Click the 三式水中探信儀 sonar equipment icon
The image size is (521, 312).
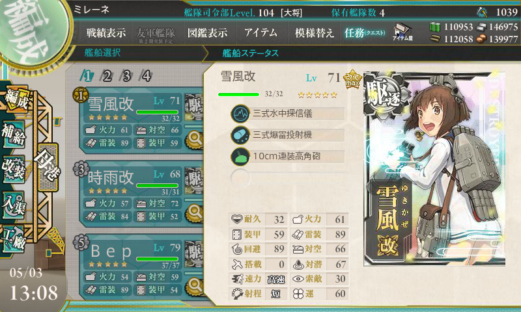click(x=240, y=114)
